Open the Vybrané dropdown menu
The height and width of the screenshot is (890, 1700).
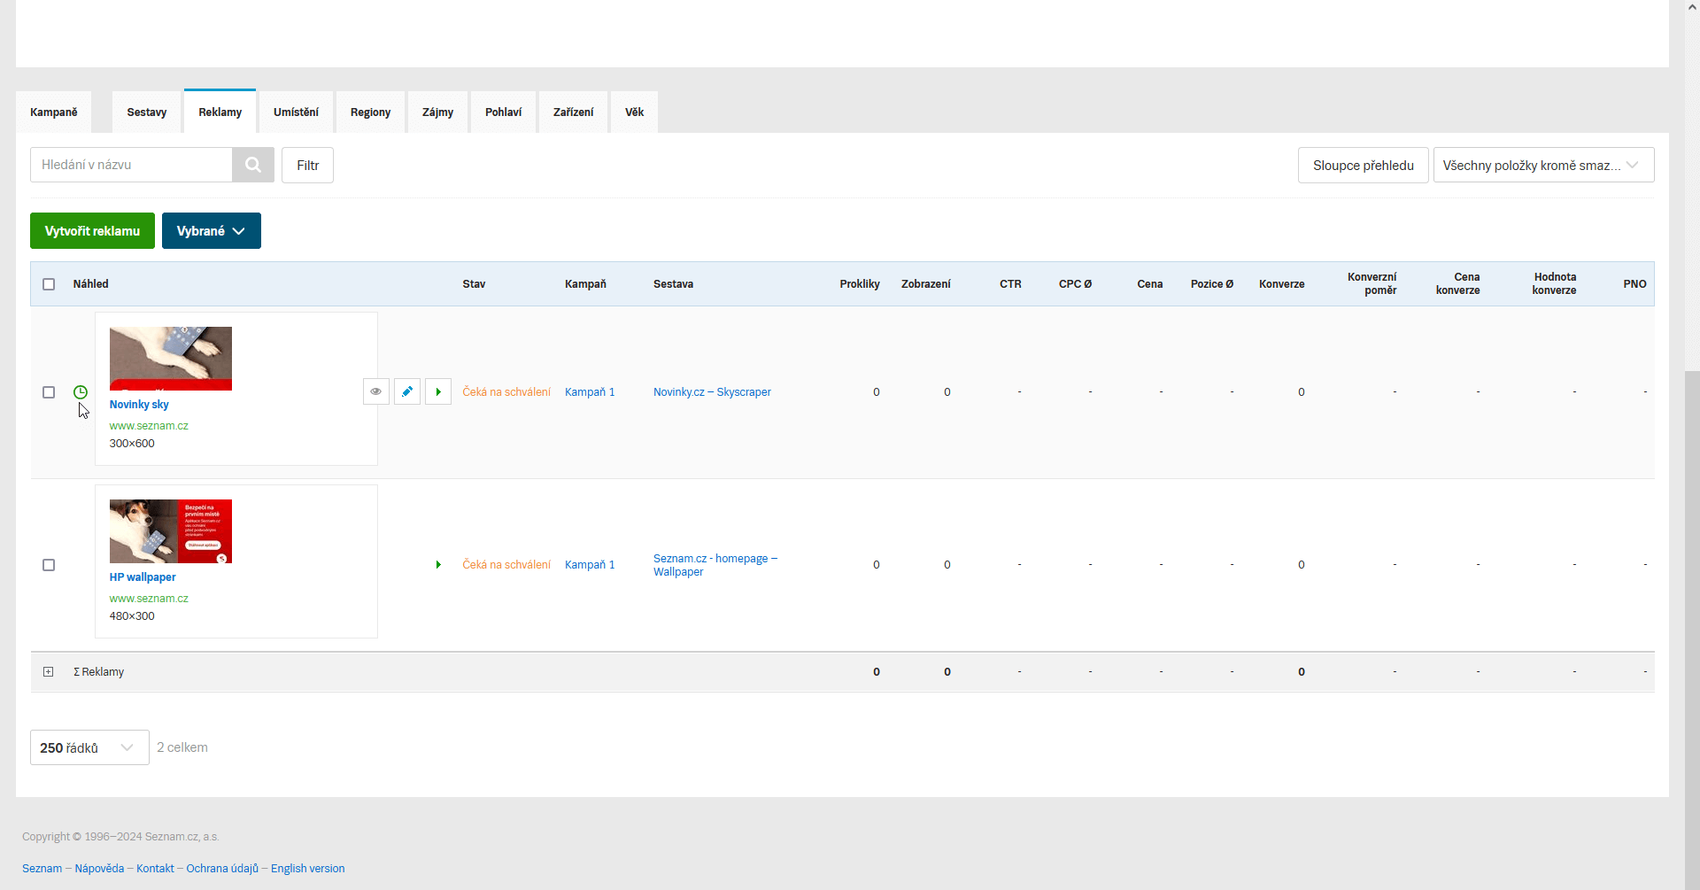(x=211, y=231)
